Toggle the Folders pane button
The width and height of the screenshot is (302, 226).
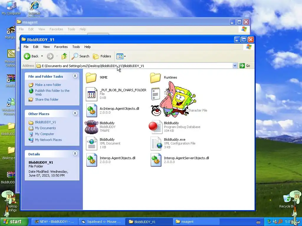(102, 56)
